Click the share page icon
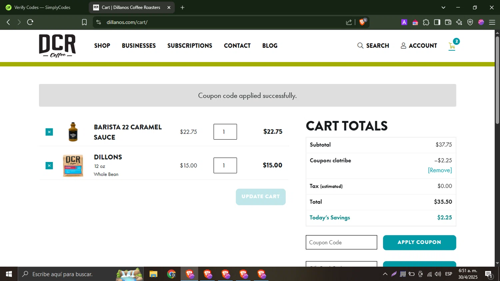500x281 pixels. click(x=349, y=22)
